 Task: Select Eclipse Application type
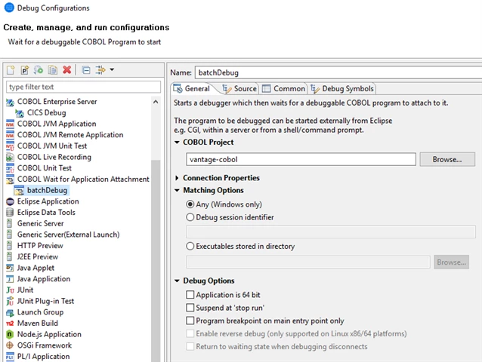pyautogui.click(x=48, y=201)
